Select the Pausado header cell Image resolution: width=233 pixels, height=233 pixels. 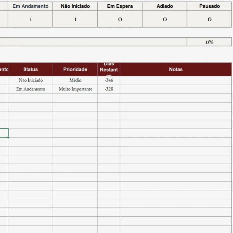tap(209, 6)
